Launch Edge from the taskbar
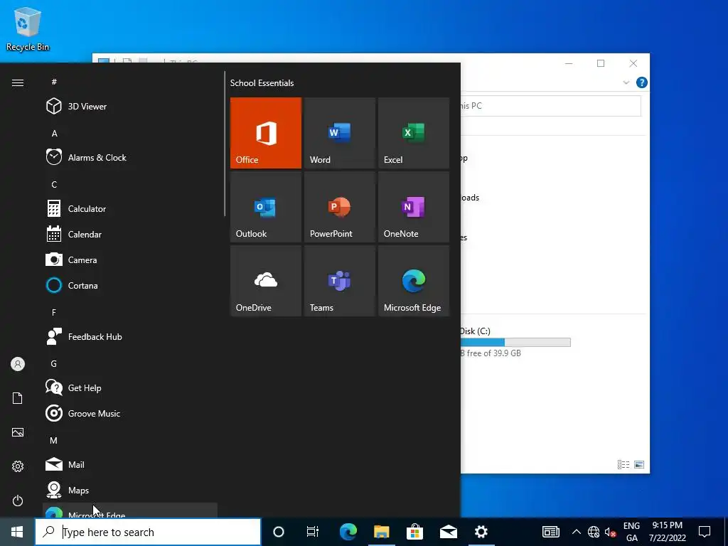This screenshot has height=546, width=728. (x=348, y=532)
